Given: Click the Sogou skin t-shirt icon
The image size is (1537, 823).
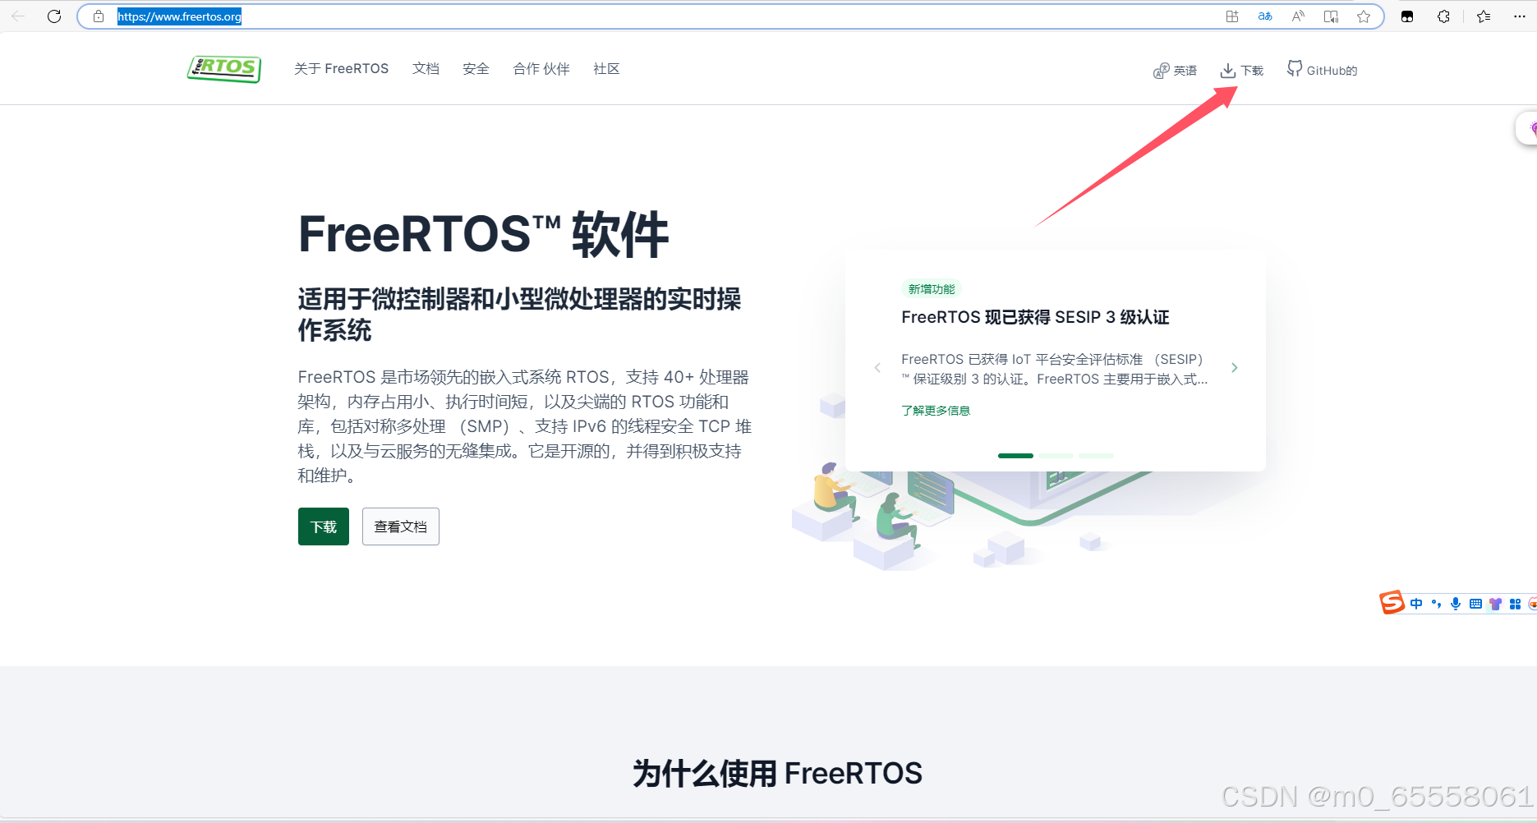Looking at the screenshot, I should [1494, 604].
